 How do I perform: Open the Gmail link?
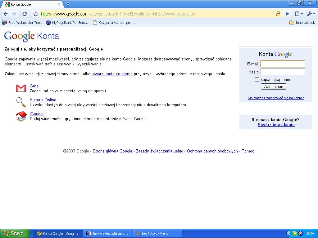[35, 86]
